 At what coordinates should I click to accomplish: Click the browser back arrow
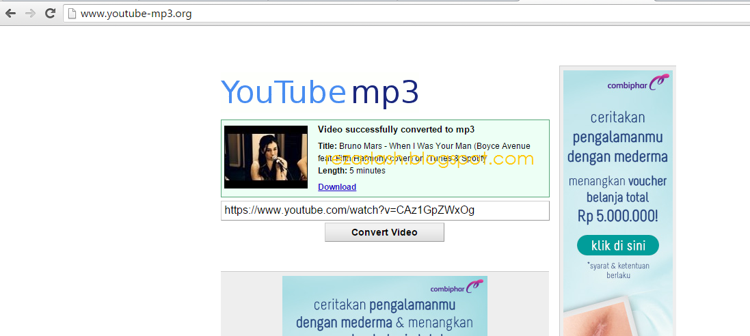(x=10, y=14)
